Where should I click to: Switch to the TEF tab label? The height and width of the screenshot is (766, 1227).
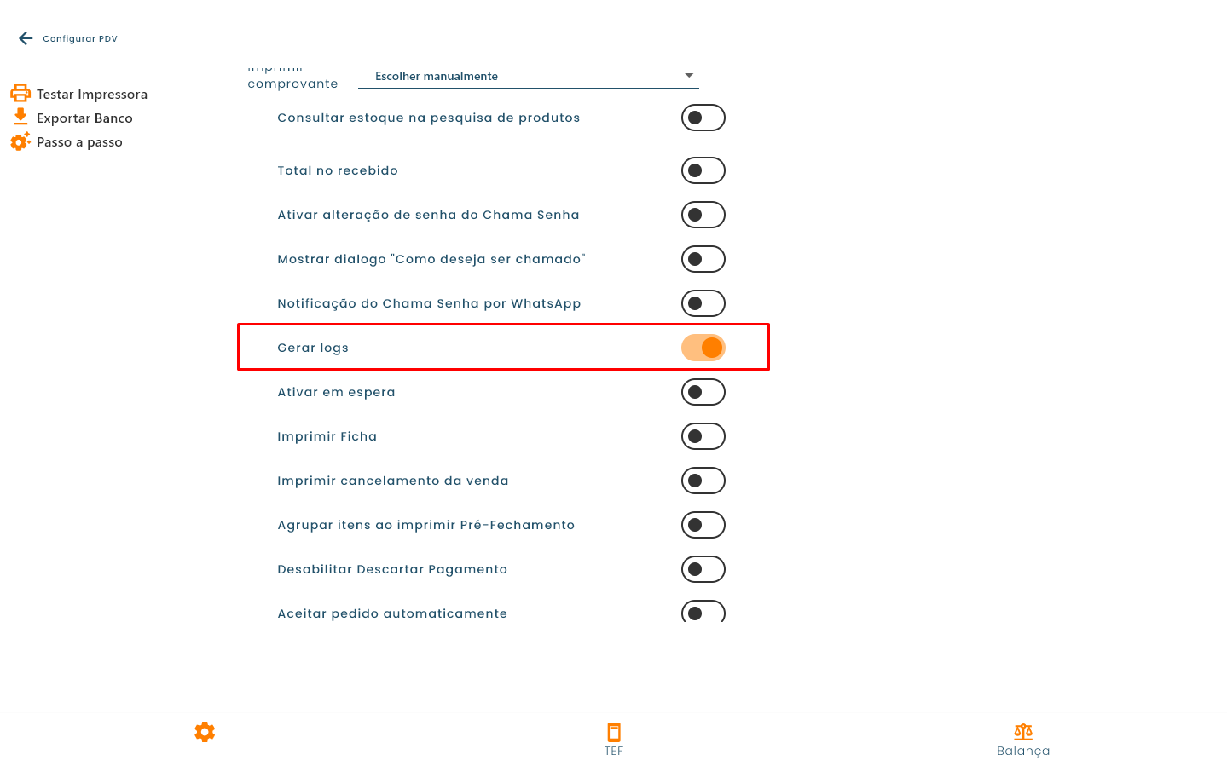614,751
